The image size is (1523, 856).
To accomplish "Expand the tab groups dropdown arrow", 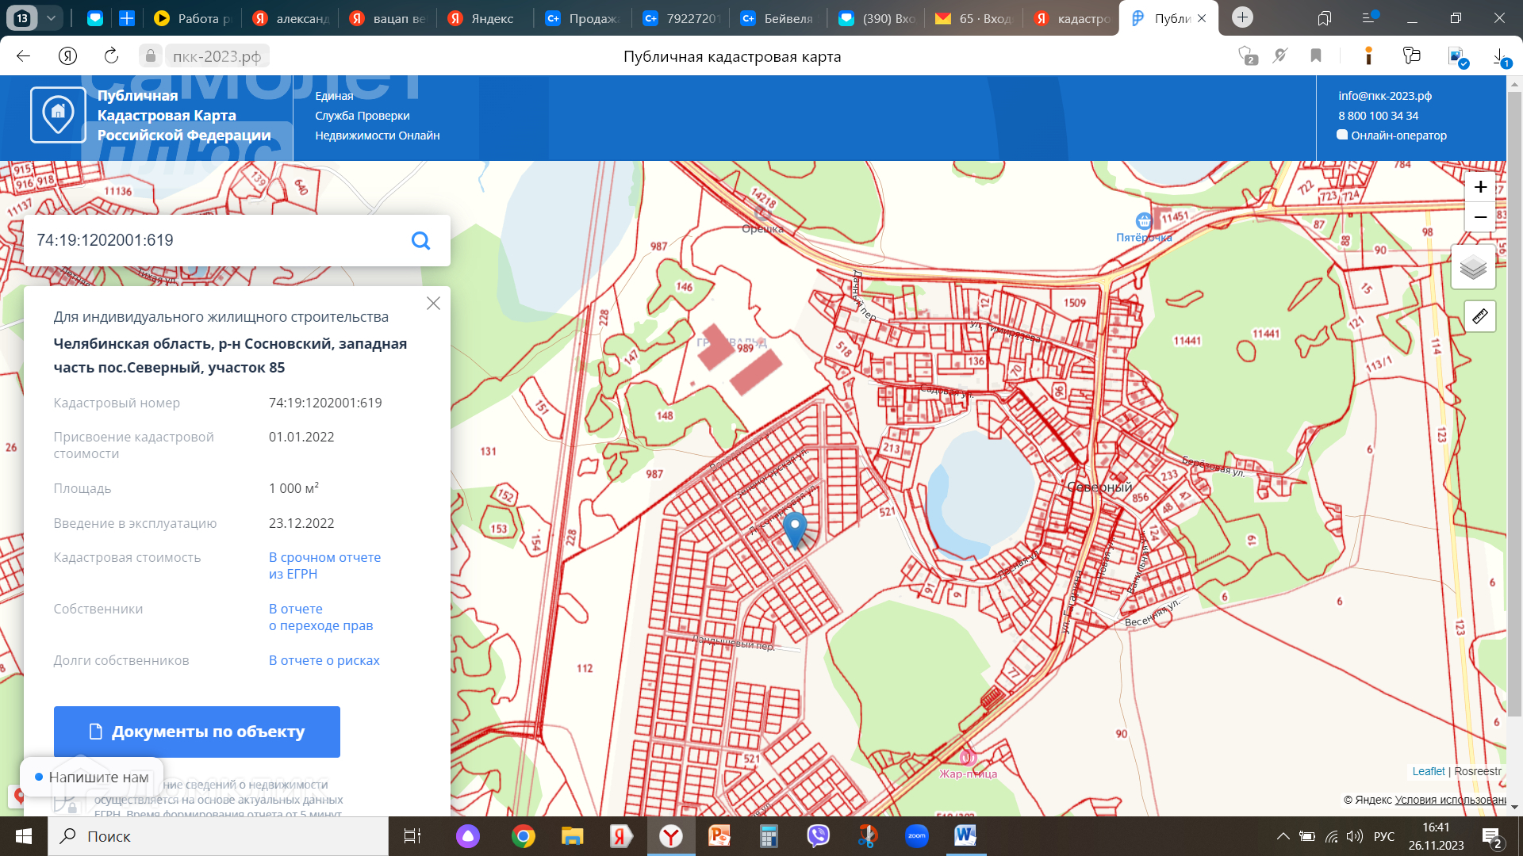I will click(x=51, y=17).
